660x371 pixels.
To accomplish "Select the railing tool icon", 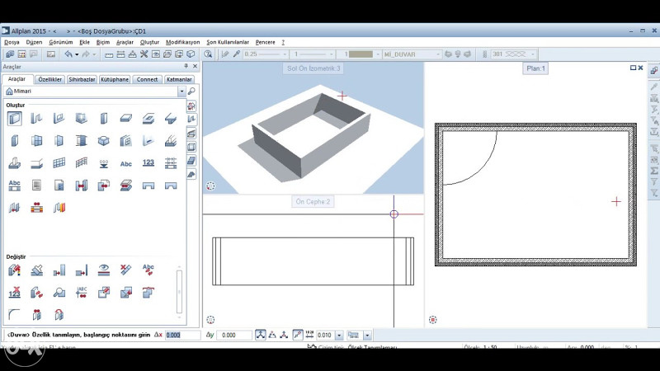I will click(81, 163).
